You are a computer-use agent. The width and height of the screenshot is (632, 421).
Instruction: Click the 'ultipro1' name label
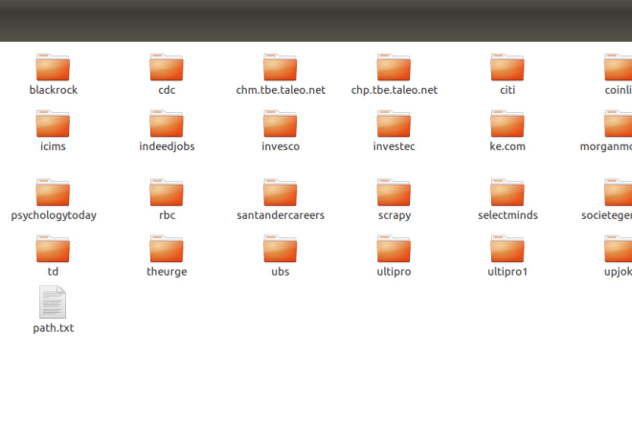(x=508, y=272)
